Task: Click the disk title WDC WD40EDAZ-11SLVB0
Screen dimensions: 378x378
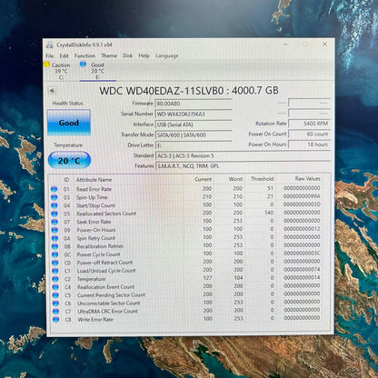Action: pyautogui.click(x=161, y=91)
